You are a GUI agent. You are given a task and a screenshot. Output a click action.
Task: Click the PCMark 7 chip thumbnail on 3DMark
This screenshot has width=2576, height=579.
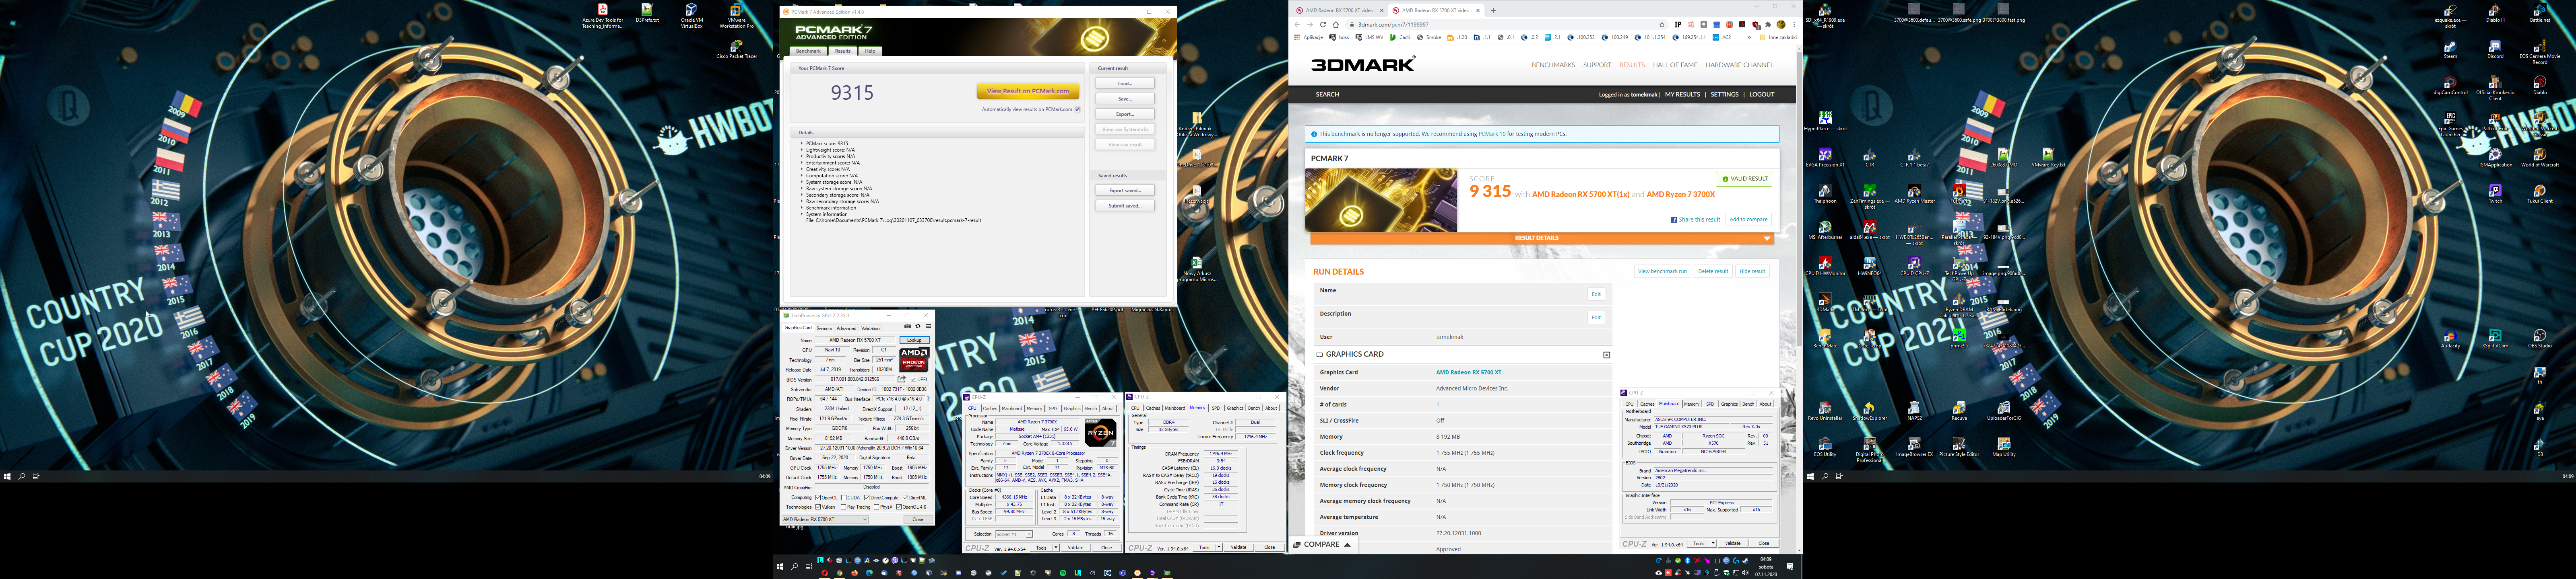(x=1381, y=200)
